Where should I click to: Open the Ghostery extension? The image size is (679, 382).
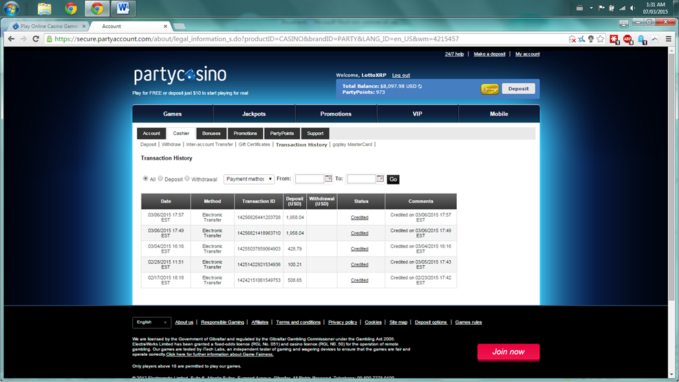coord(641,39)
